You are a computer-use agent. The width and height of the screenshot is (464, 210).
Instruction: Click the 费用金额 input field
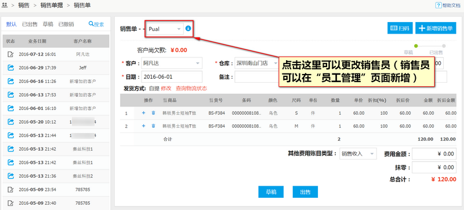(434, 154)
